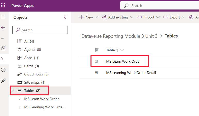Open the Add existing dropdown chevron

[x=132, y=17]
